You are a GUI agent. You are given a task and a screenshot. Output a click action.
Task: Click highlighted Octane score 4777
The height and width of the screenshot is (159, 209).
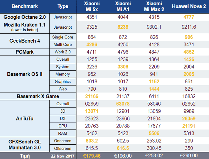point(189,17)
